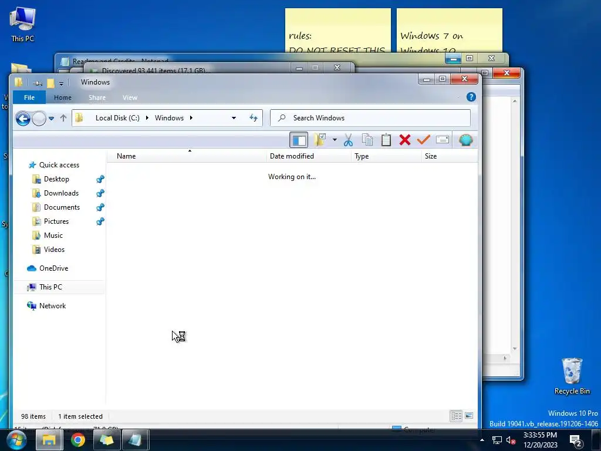Open Customize Quick Access Toolbar dropdown

[x=61, y=83]
